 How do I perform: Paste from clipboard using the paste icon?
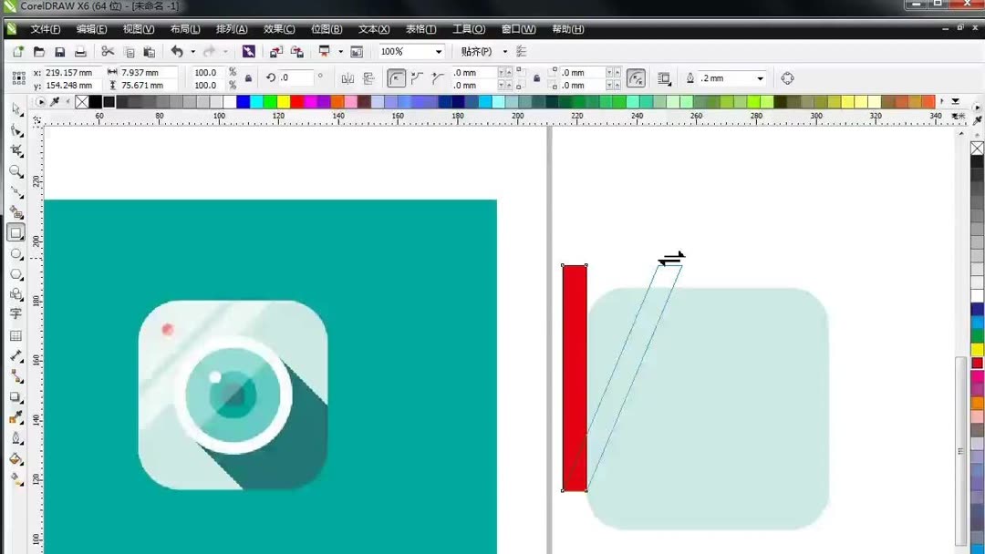point(149,51)
